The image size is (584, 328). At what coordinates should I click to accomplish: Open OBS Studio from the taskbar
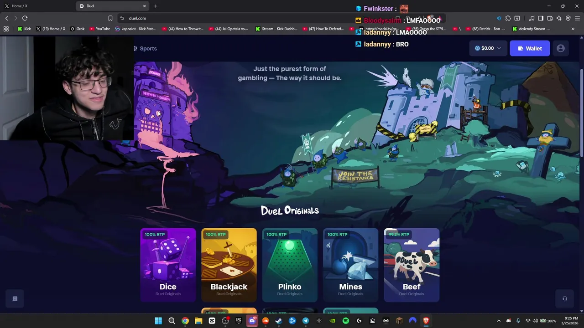click(x=225, y=321)
